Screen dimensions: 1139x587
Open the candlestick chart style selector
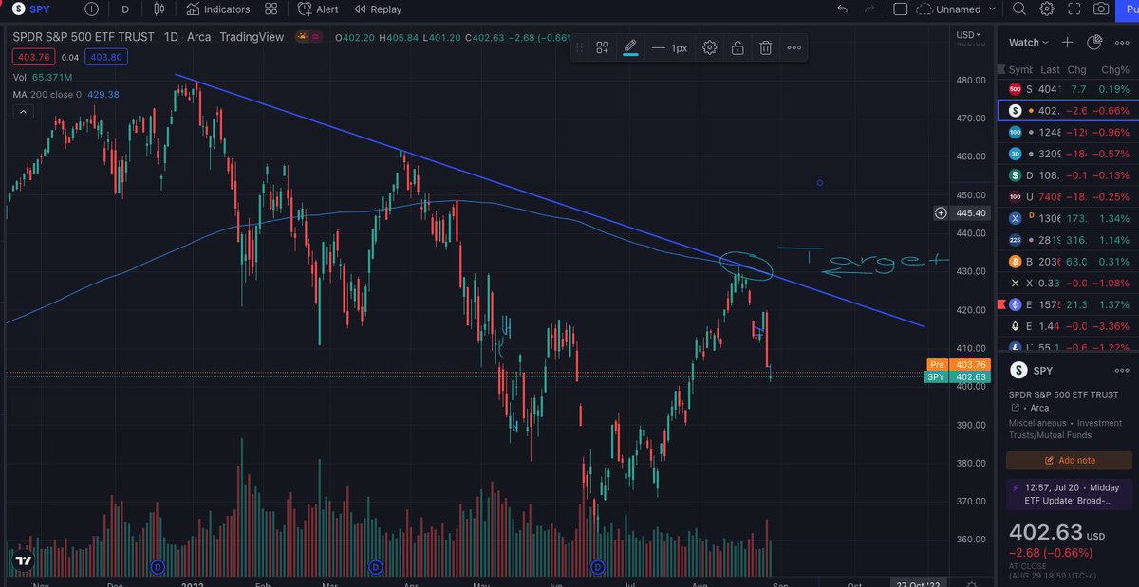(x=159, y=9)
